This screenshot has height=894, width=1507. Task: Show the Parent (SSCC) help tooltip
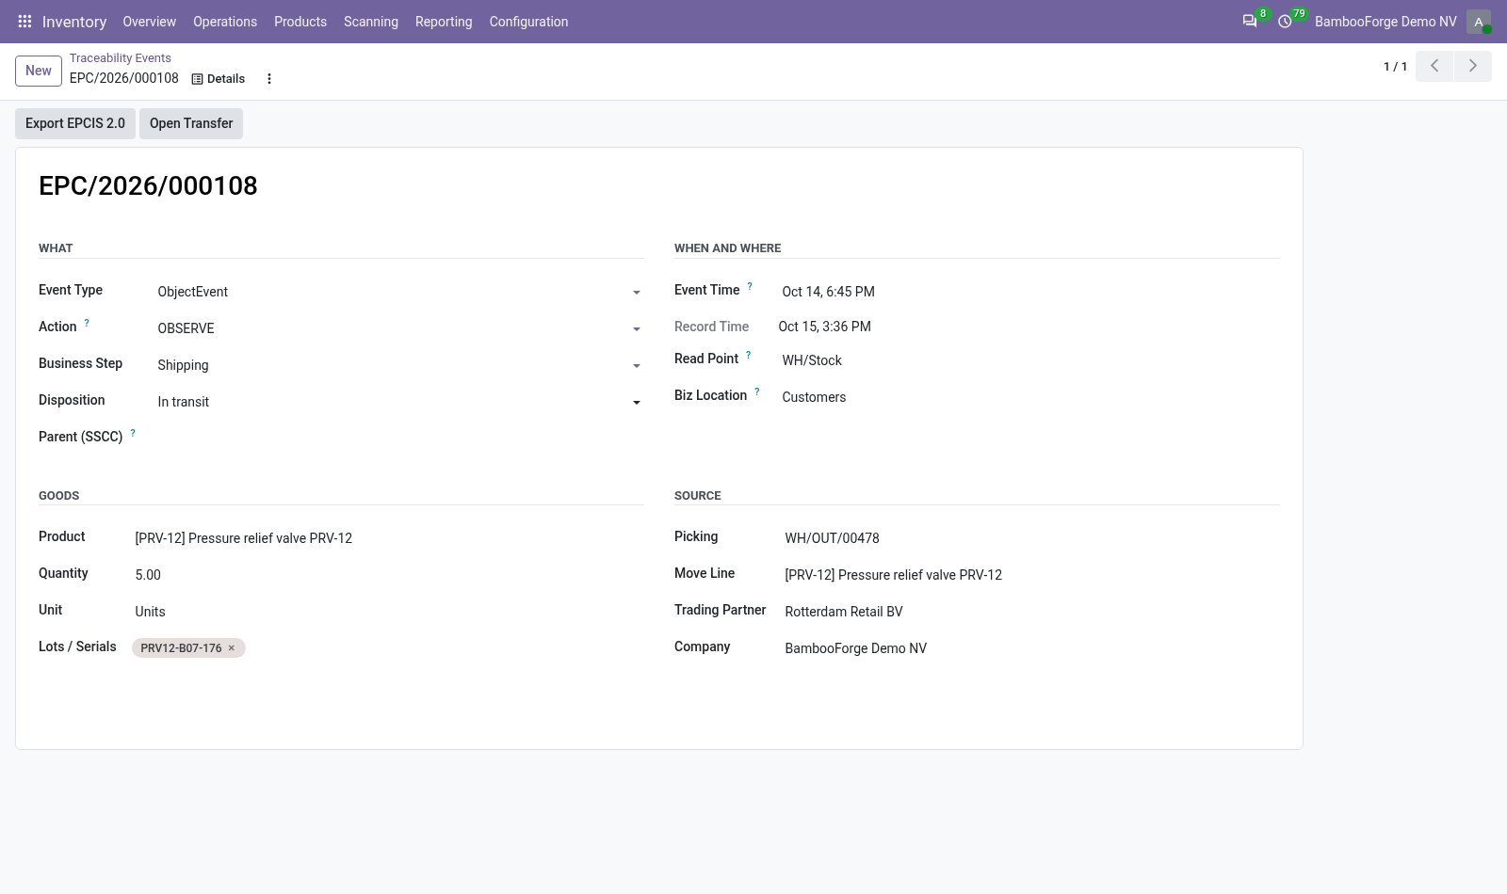point(133,433)
